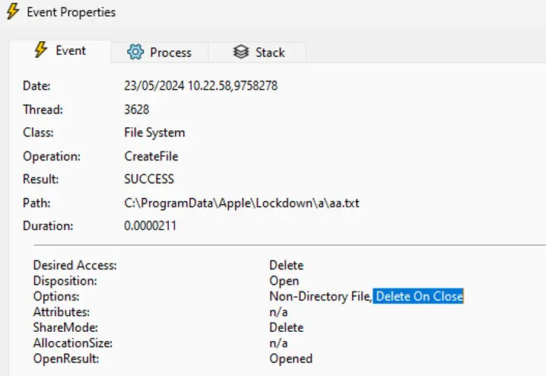The height and width of the screenshot is (376, 546).
Task: Click the Path: label
Action: (37, 202)
